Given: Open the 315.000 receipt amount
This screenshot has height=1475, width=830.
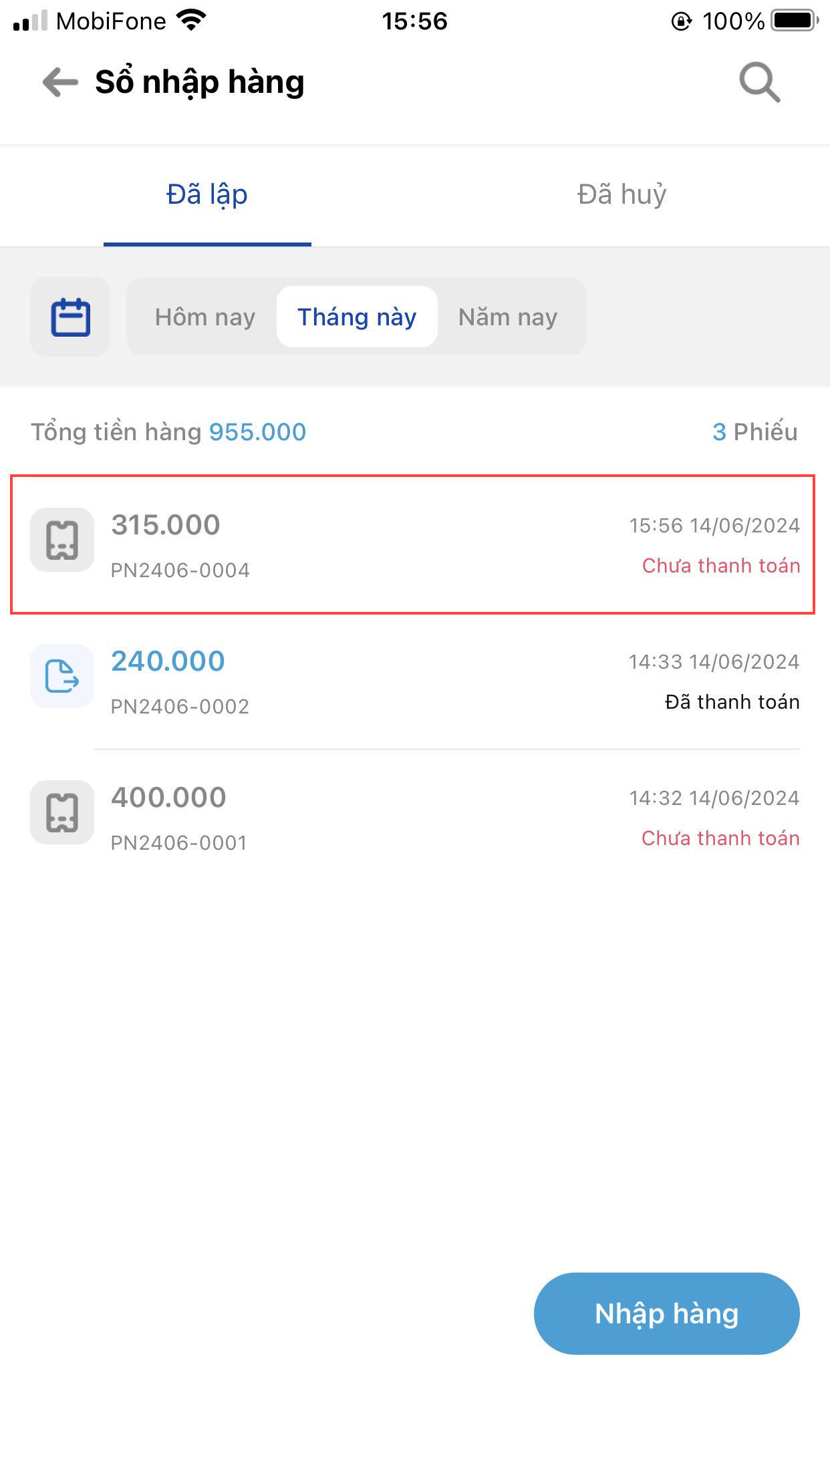Looking at the screenshot, I should [166, 525].
